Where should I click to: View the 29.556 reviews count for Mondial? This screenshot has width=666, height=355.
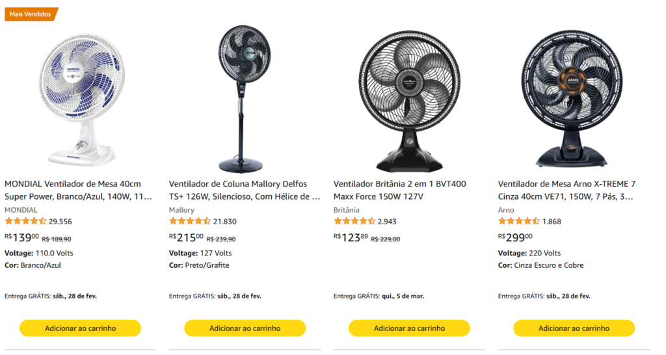60,222
